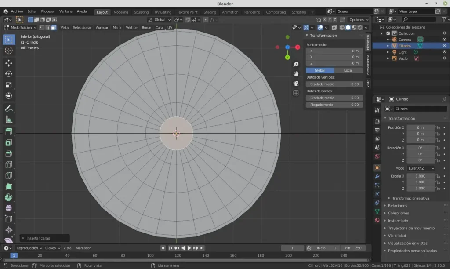
Task: Click the outliner search field
Action: point(418,19)
